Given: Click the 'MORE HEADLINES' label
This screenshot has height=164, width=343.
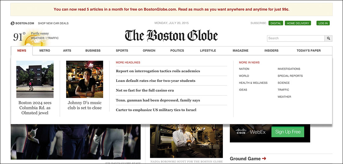Looking at the screenshot, I should pos(128,63).
